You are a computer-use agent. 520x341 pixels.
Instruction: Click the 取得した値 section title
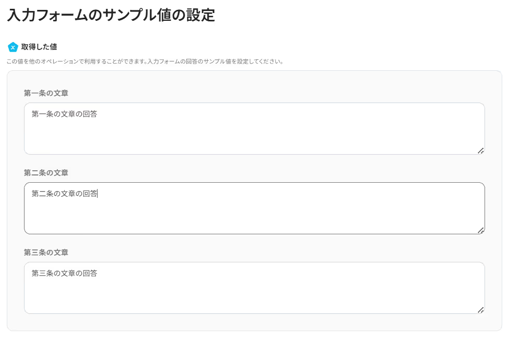(x=39, y=47)
